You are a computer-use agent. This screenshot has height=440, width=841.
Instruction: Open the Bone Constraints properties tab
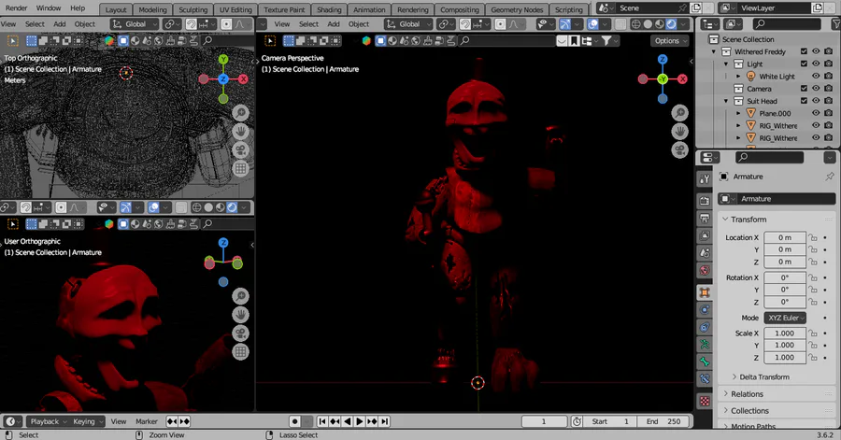[x=705, y=379]
